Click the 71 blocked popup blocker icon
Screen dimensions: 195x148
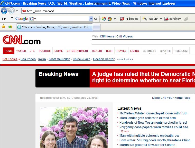(x=129, y=19)
